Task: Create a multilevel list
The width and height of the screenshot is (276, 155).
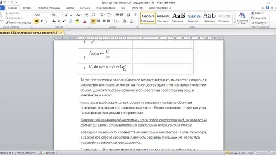Action: [x=108, y=15]
